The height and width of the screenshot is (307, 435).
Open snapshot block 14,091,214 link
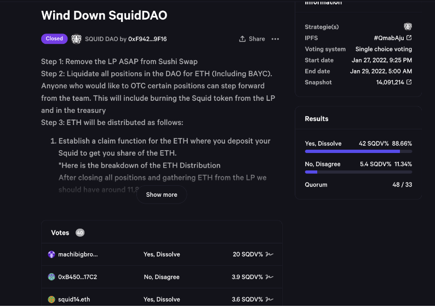click(390, 82)
